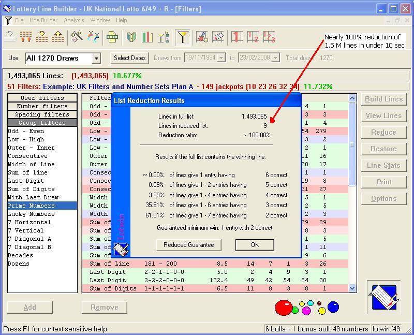Click the yellow funnel Filters toolbar icon
Screen dimensions: 414x335
click(x=183, y=37)
